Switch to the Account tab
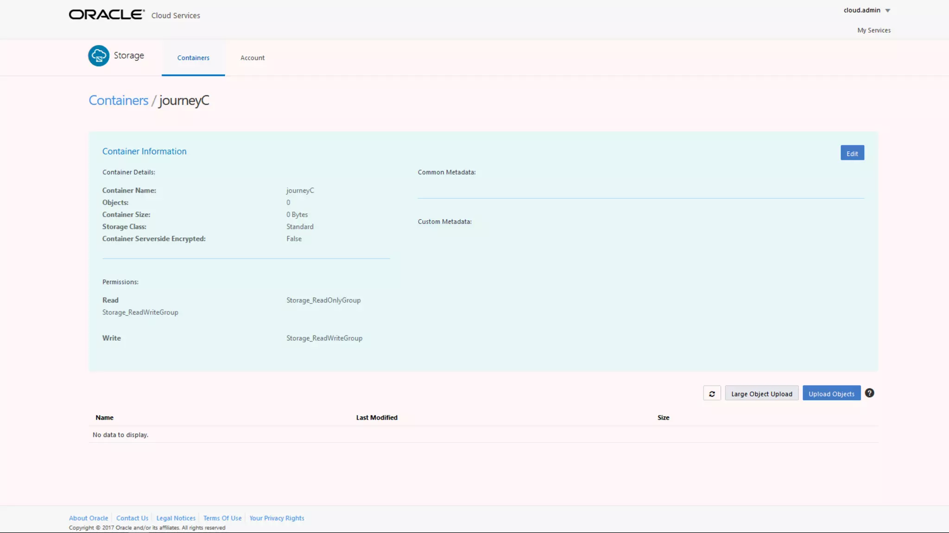The height and width of the screenshot is (533, 949). (x=253, y=58)
